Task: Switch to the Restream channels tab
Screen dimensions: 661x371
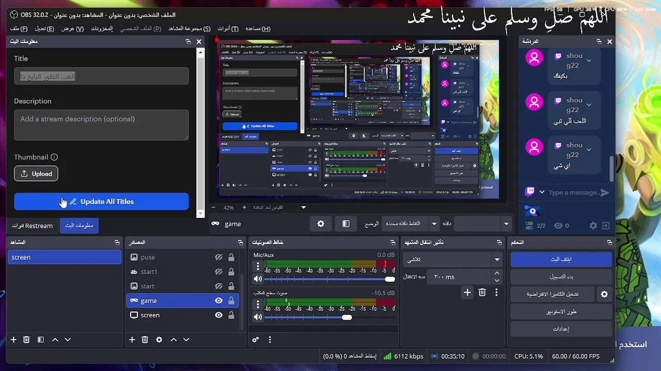Action: [33, 226]
